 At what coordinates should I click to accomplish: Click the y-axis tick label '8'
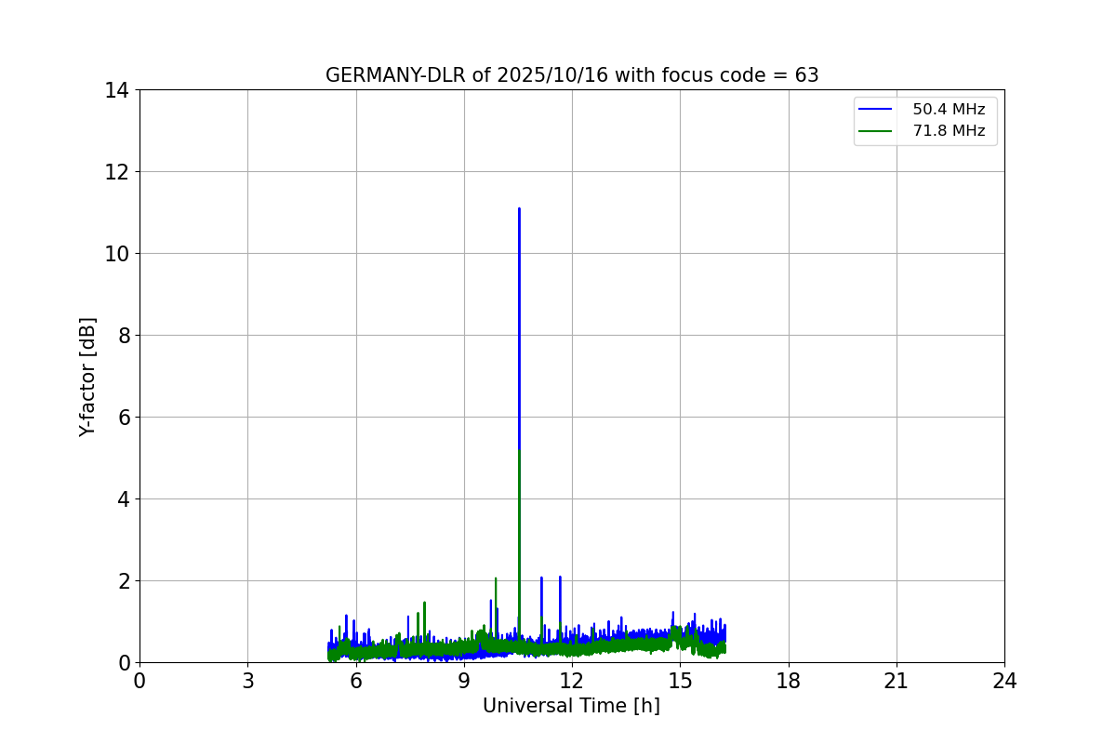[124, 336]
